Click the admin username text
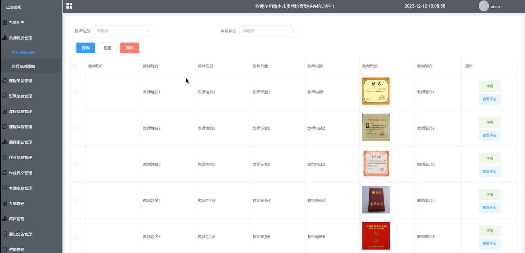Viewport: 525px width, 253px height. coord(496,7)
